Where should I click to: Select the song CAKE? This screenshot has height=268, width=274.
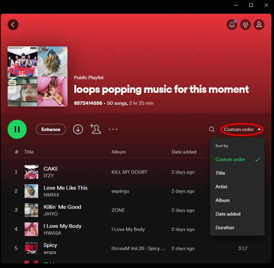(x=51, y=169)
